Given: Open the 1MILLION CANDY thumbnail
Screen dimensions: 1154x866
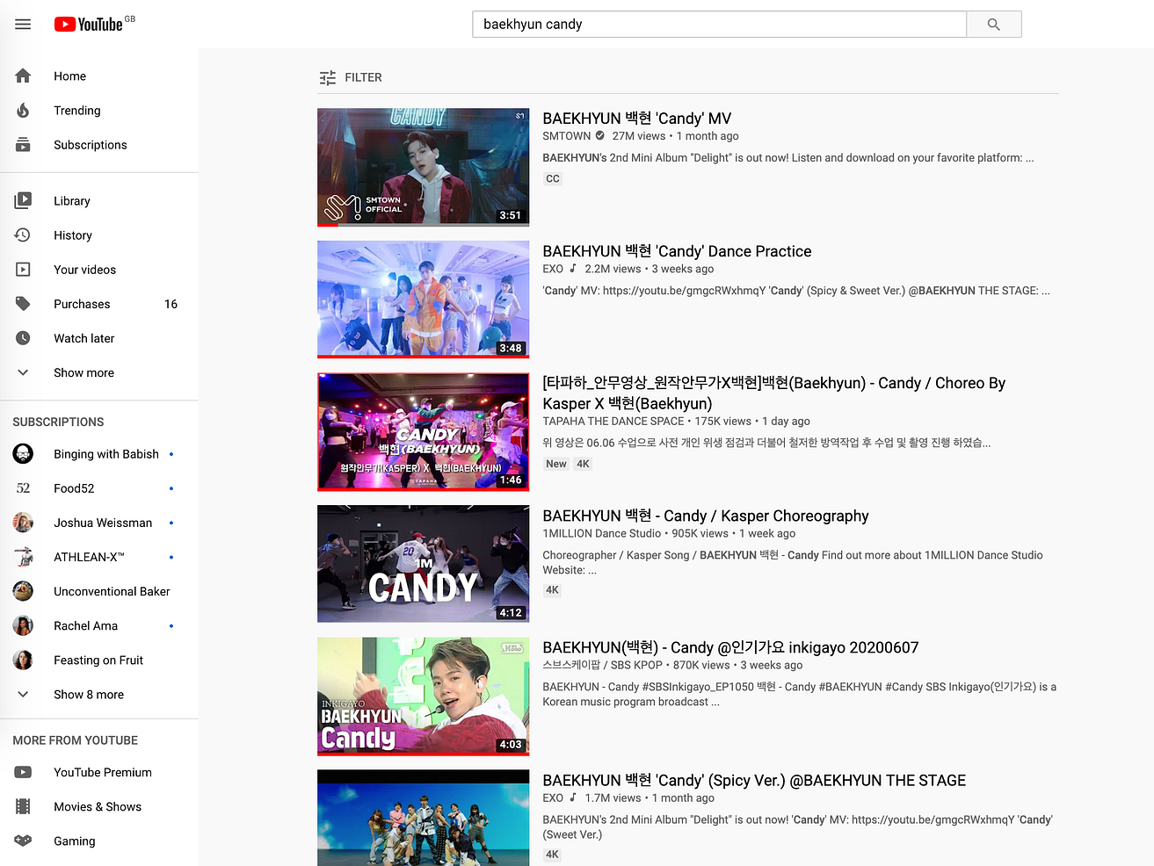Looking at the screenshot, I should (x=423, y=564).
